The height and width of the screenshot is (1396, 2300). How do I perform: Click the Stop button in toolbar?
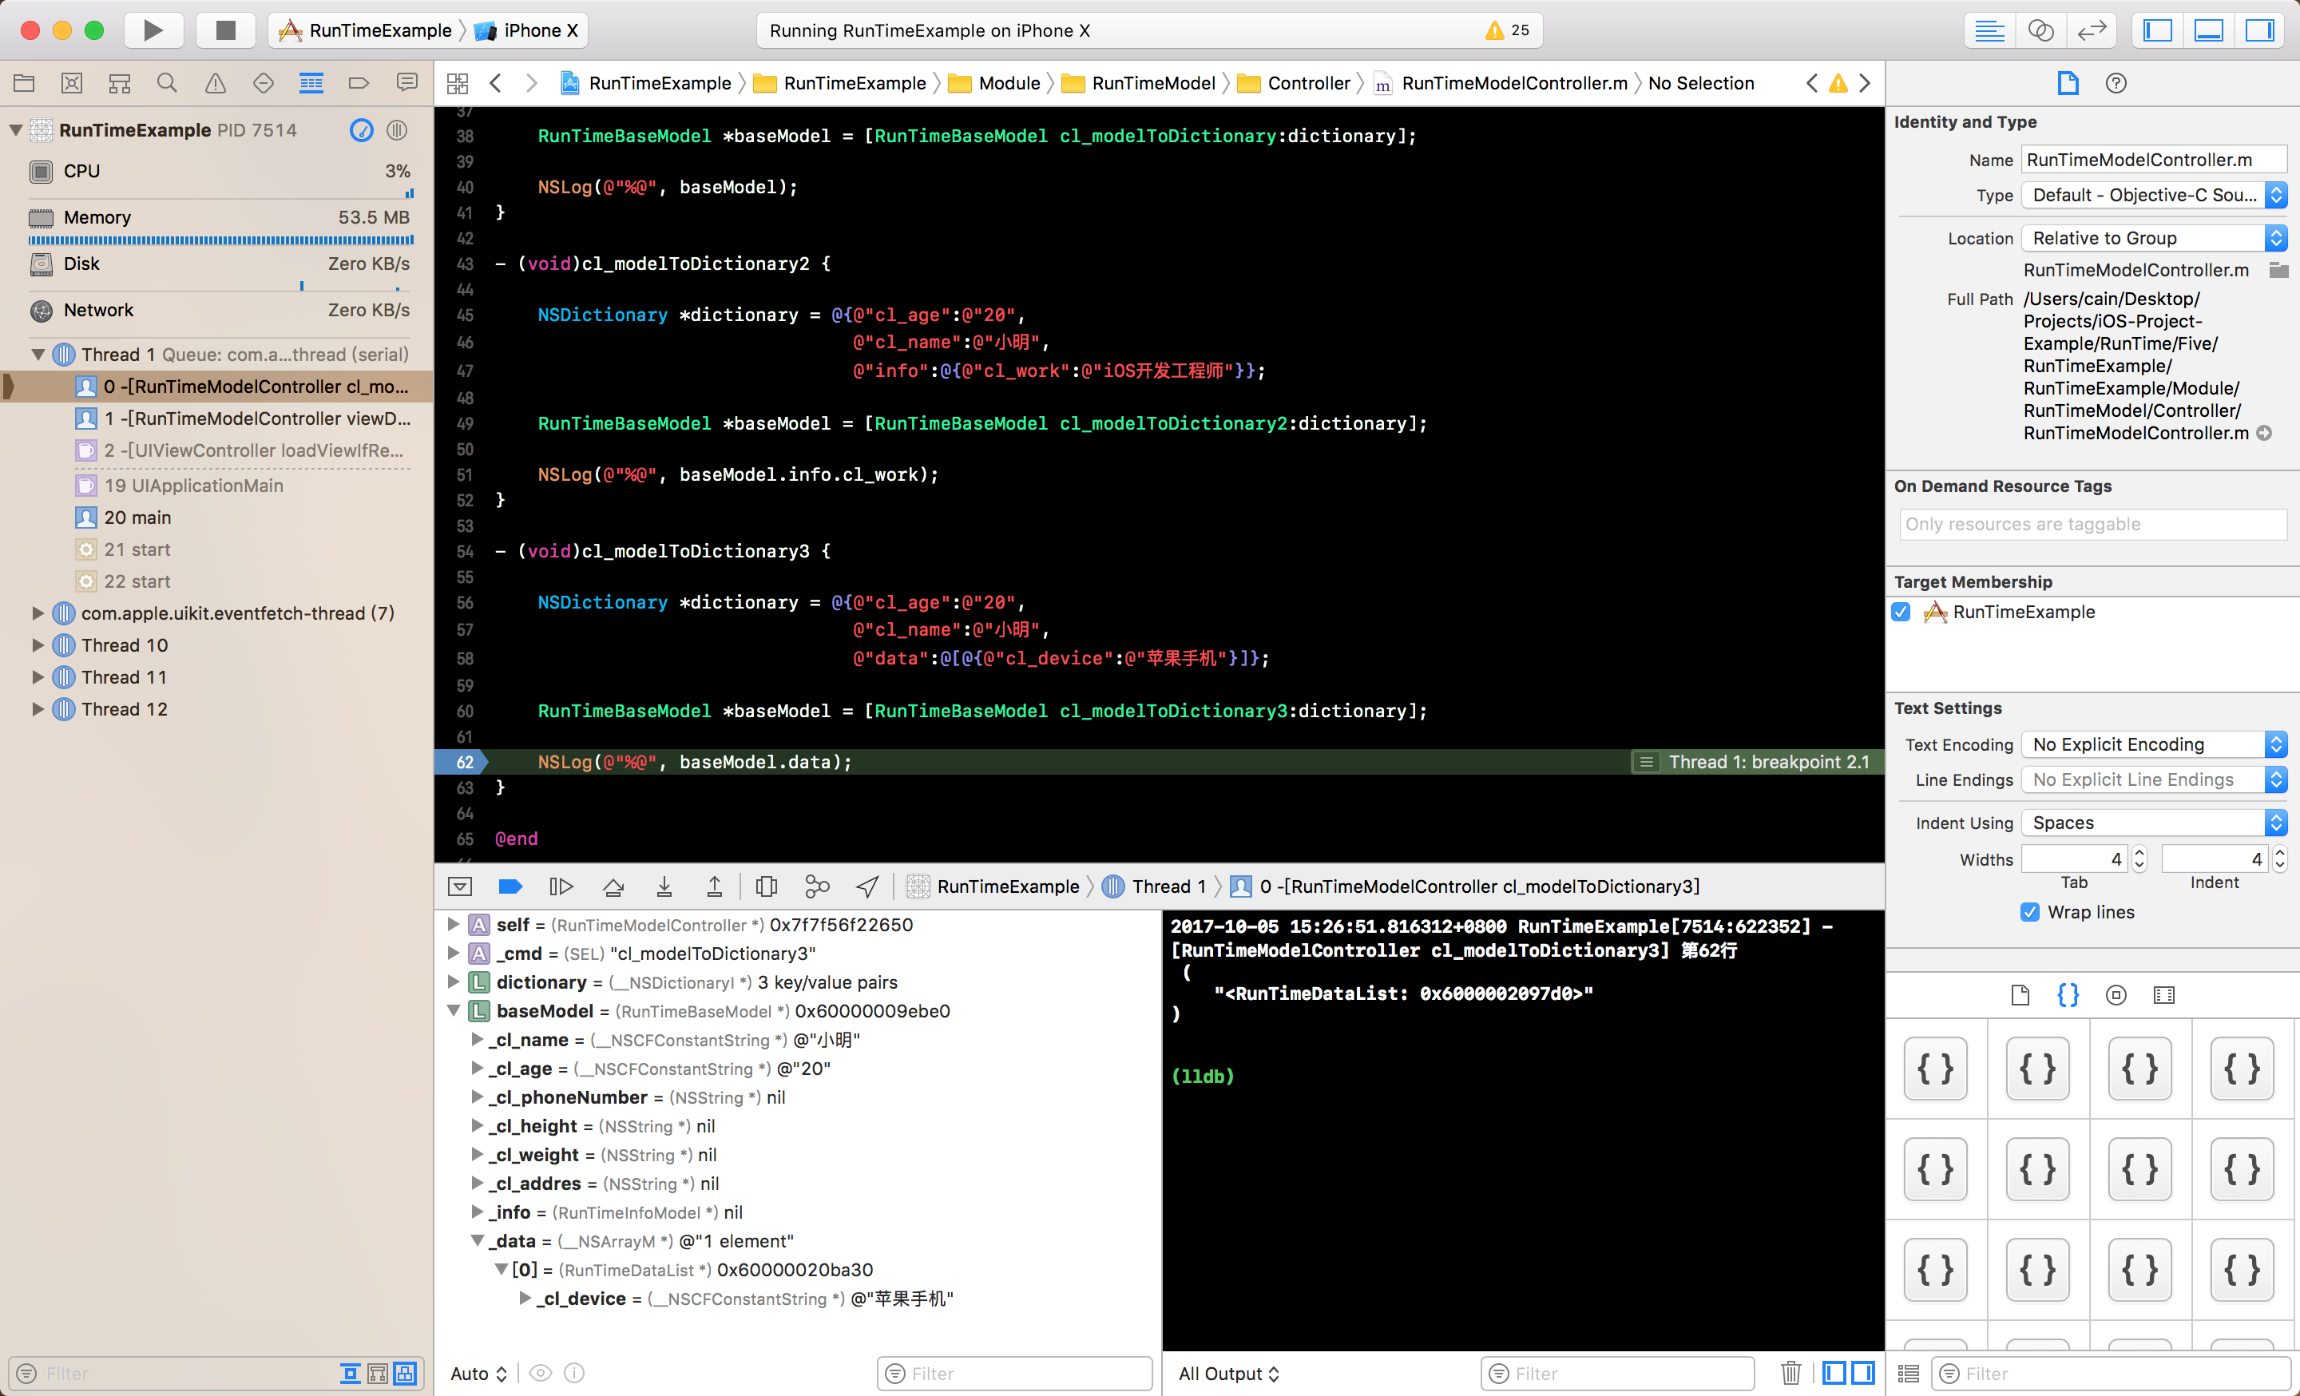click(225, 30)
